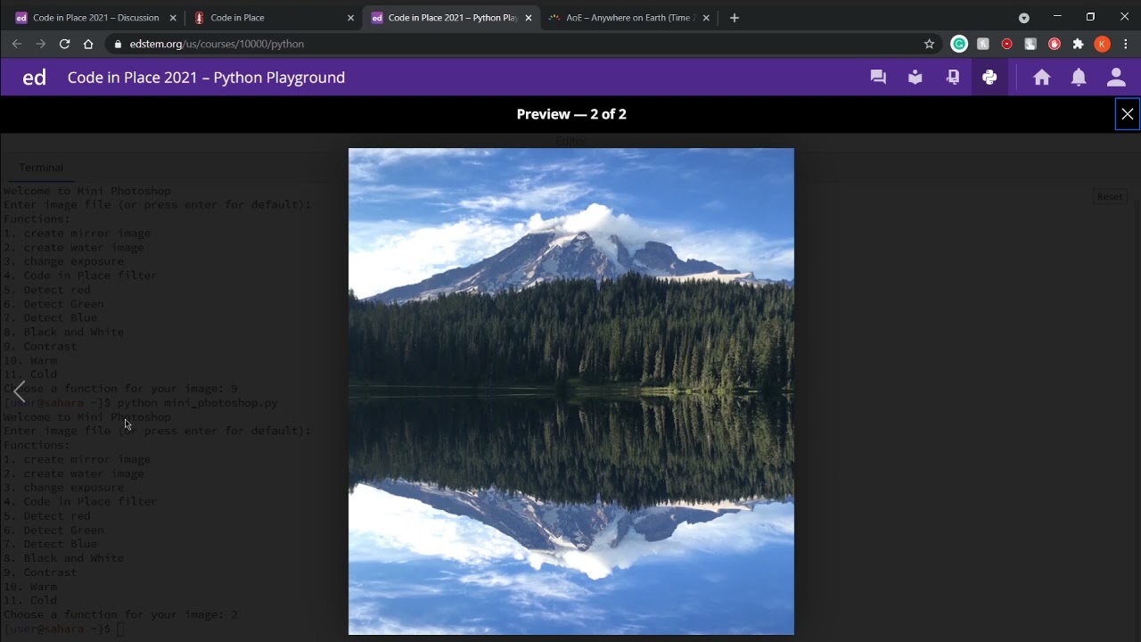
Task: Click the Code in Place 2021 – Python Playground title
Action: pyautogui.click(x=206, y=78)
